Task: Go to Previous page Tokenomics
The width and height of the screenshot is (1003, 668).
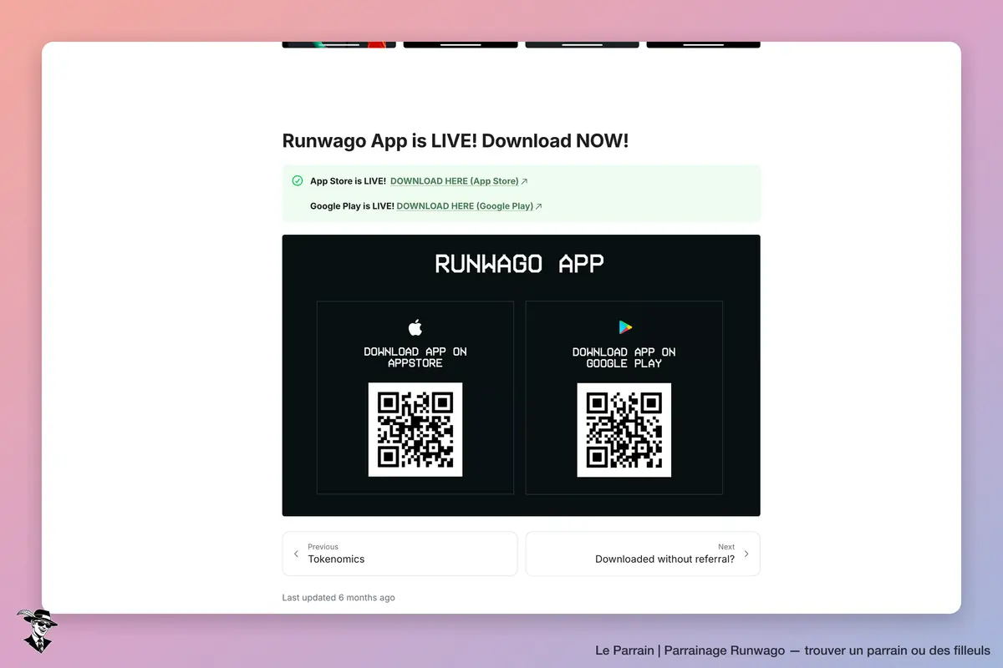Action: (400, 554)
